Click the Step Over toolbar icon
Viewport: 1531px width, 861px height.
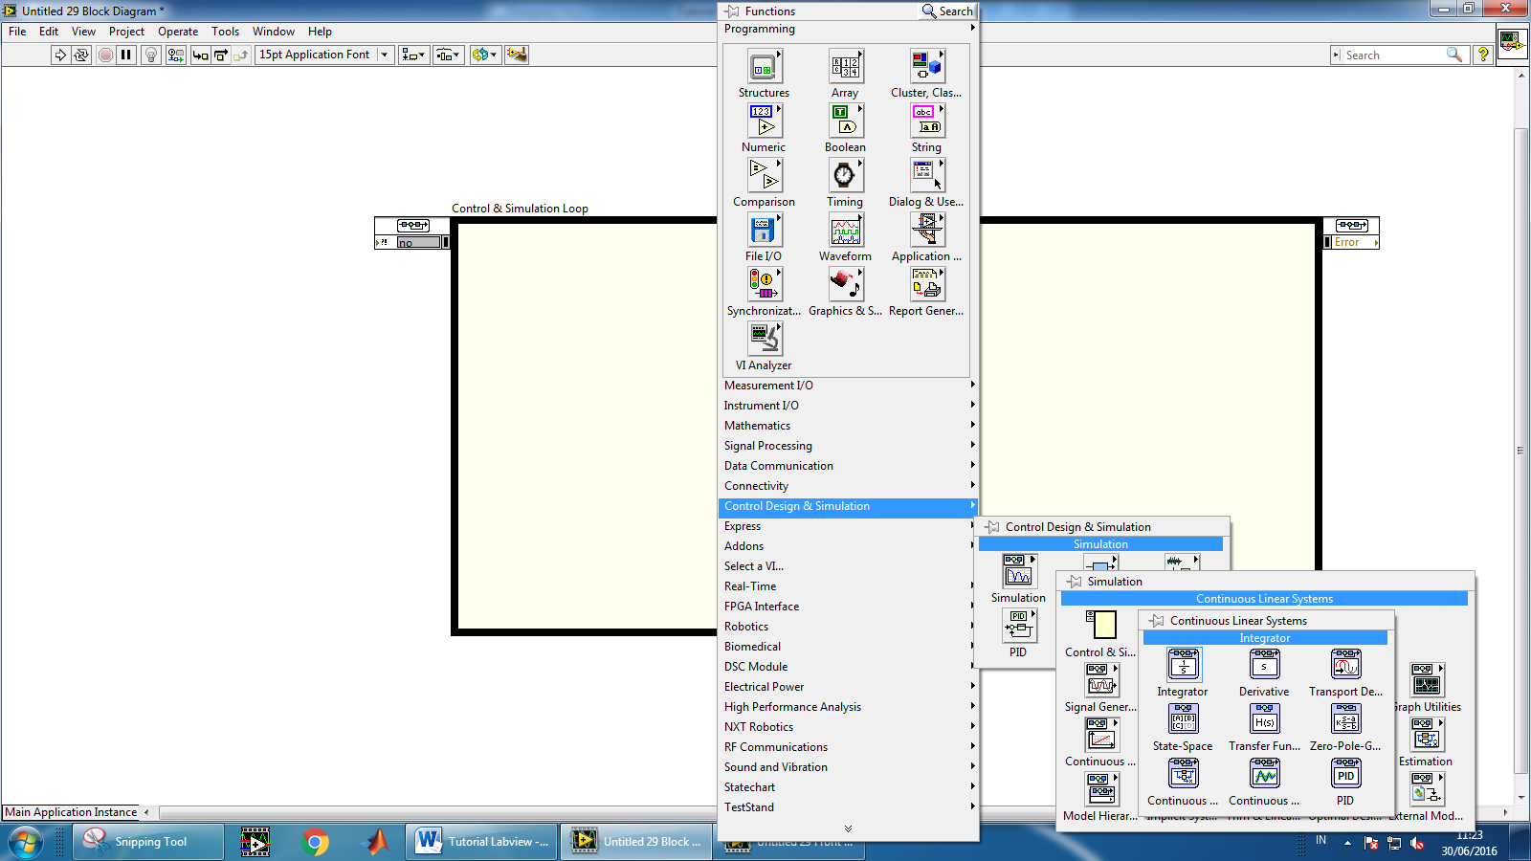221,55
